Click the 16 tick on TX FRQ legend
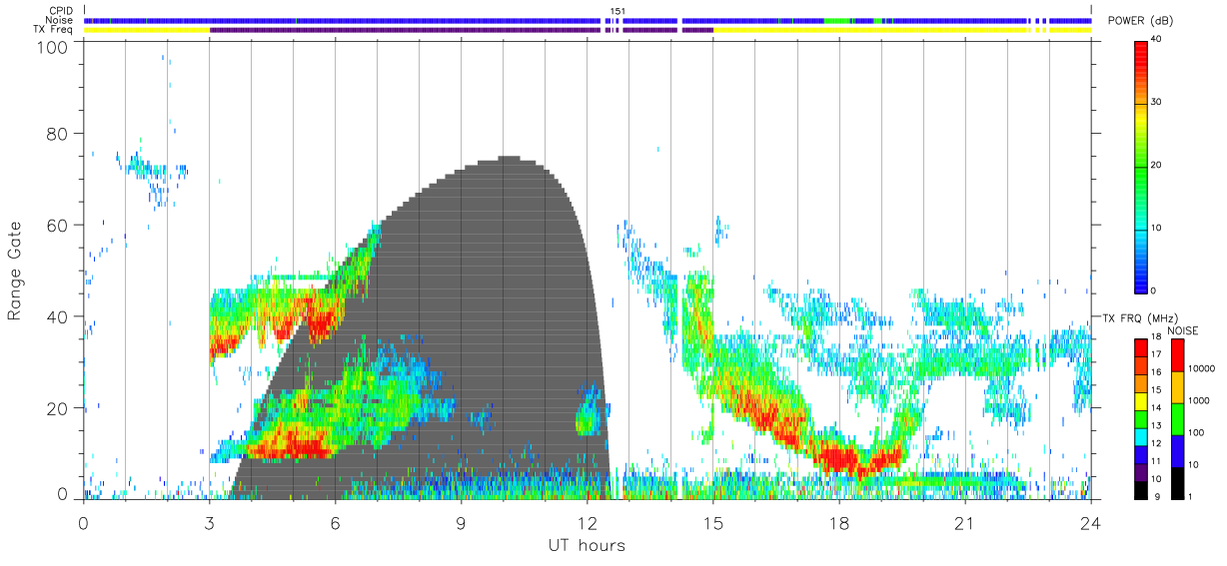The image size is (1227, 566). 1157,372
